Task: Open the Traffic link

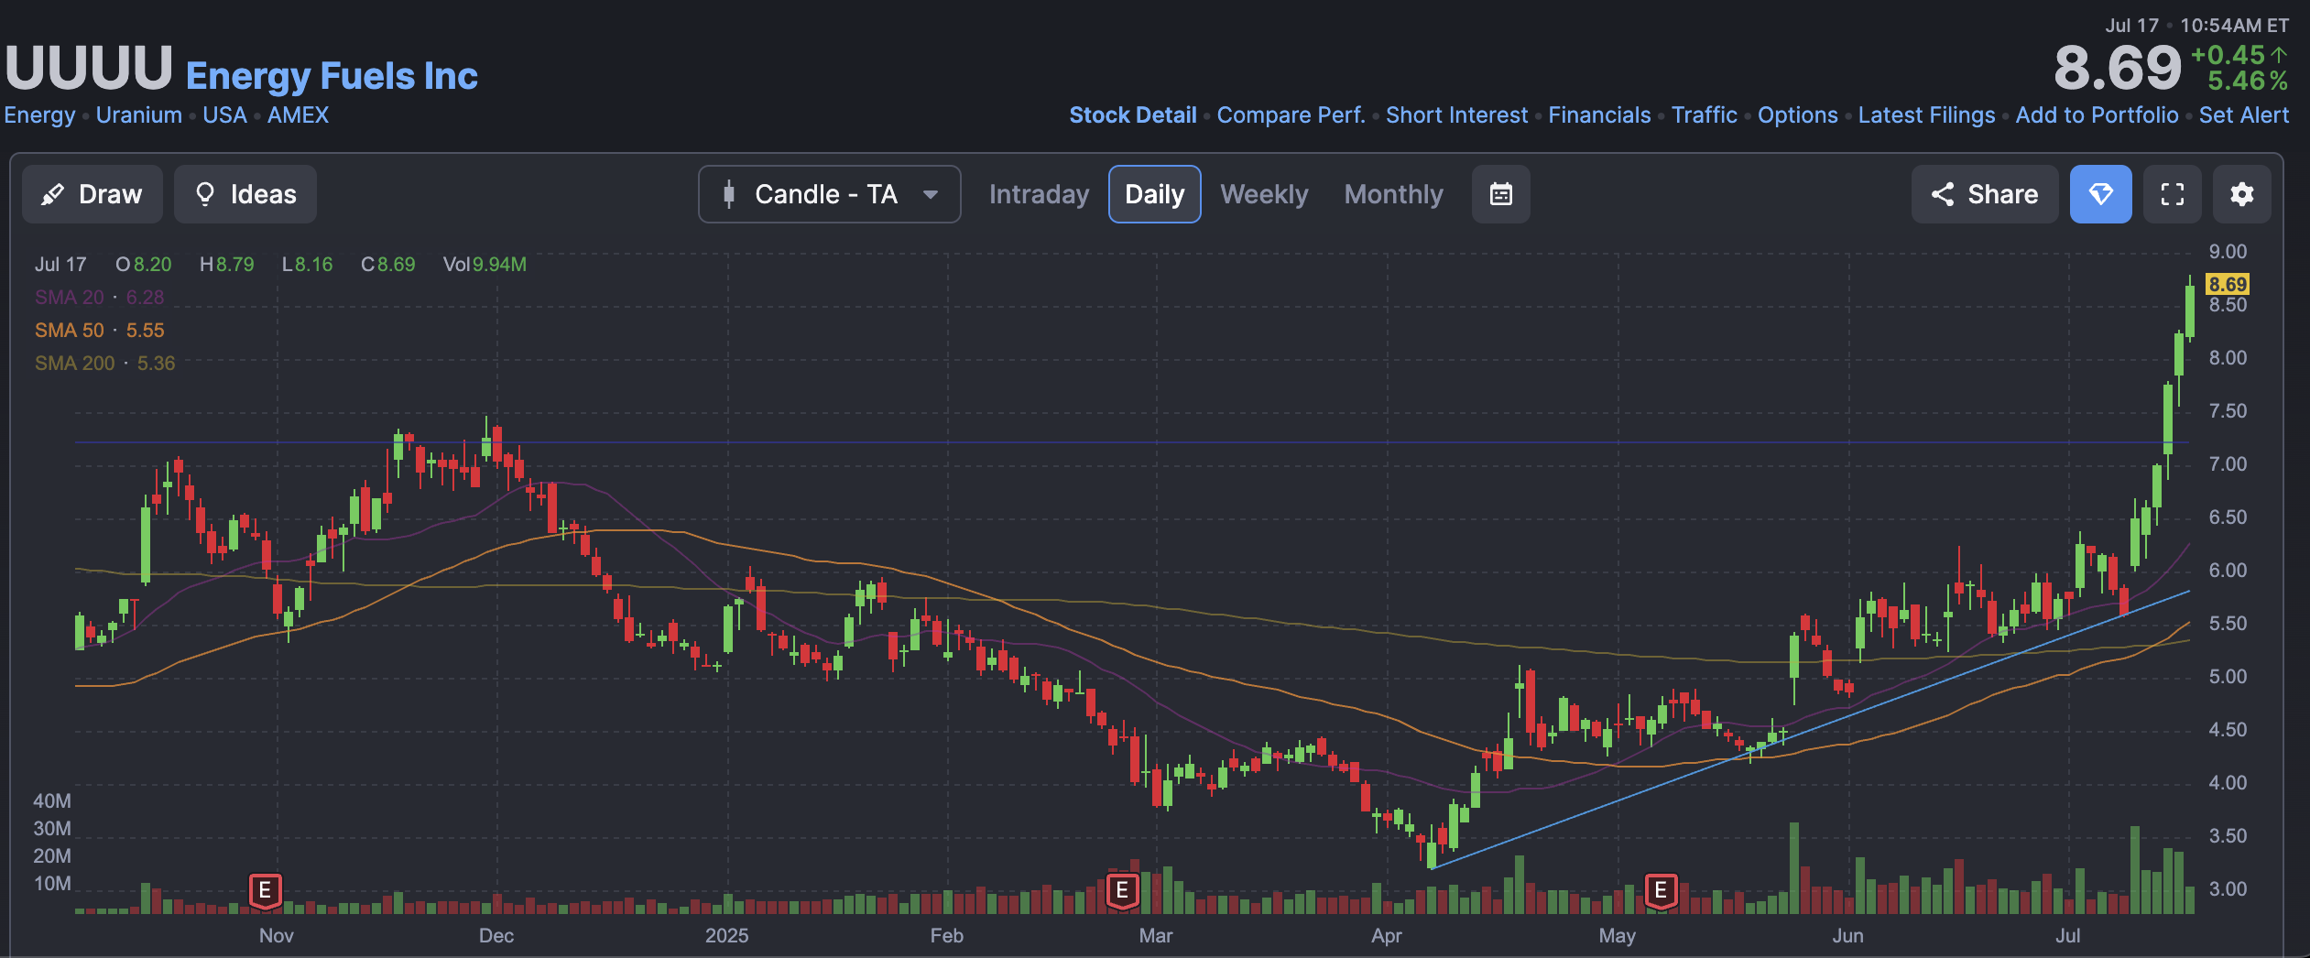Action: tap(1704, 115)
